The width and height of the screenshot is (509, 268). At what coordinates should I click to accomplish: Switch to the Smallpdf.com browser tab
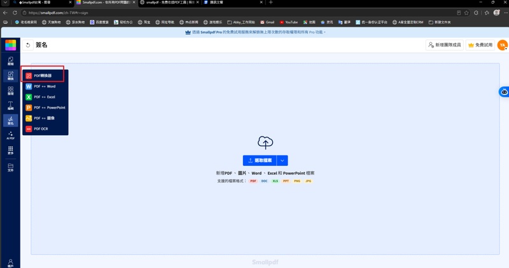point(106,3)
